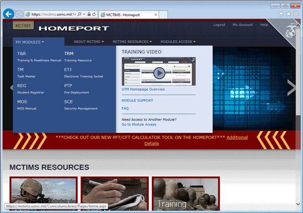Click the search magnifier in address bar
Screen dimensions: 303x213
(80, 14)
